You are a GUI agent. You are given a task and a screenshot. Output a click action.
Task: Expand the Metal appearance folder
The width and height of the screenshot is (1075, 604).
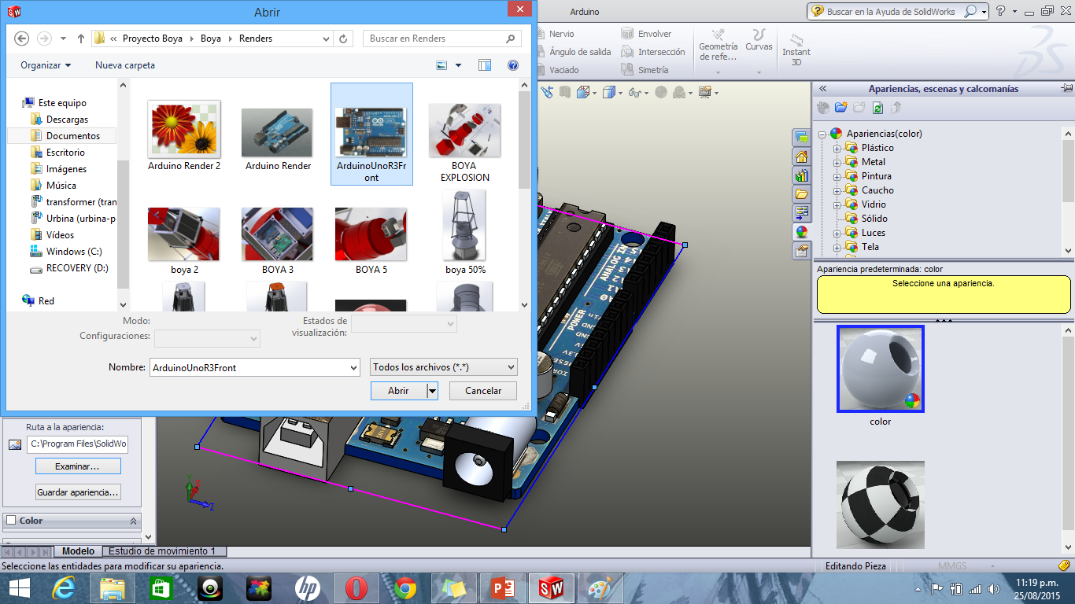point(837,162)
